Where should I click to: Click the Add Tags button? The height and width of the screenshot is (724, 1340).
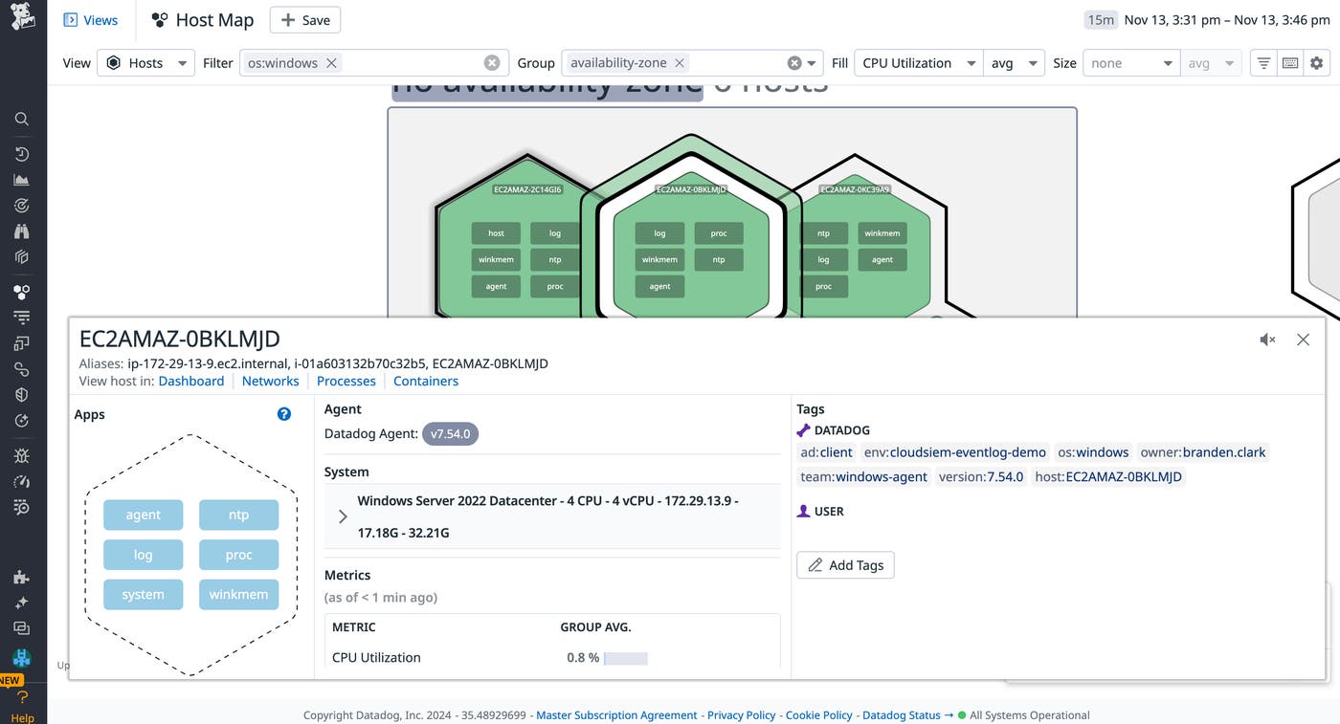coord(845,564)
